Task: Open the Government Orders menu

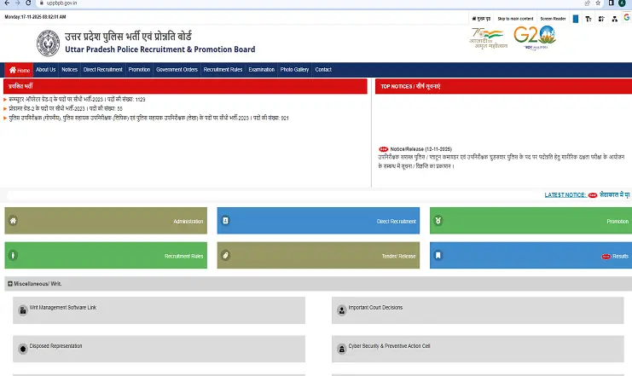Action: pyautogui.click(x=177, y=70)
